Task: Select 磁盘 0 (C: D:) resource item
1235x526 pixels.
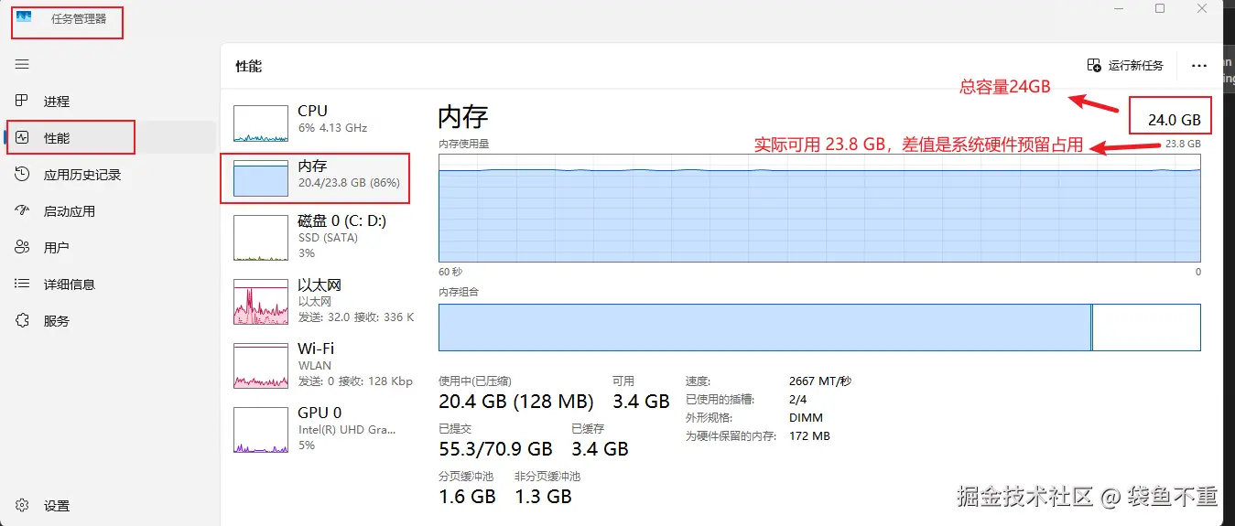Action: pyautogui.click(x=316, y=236)
